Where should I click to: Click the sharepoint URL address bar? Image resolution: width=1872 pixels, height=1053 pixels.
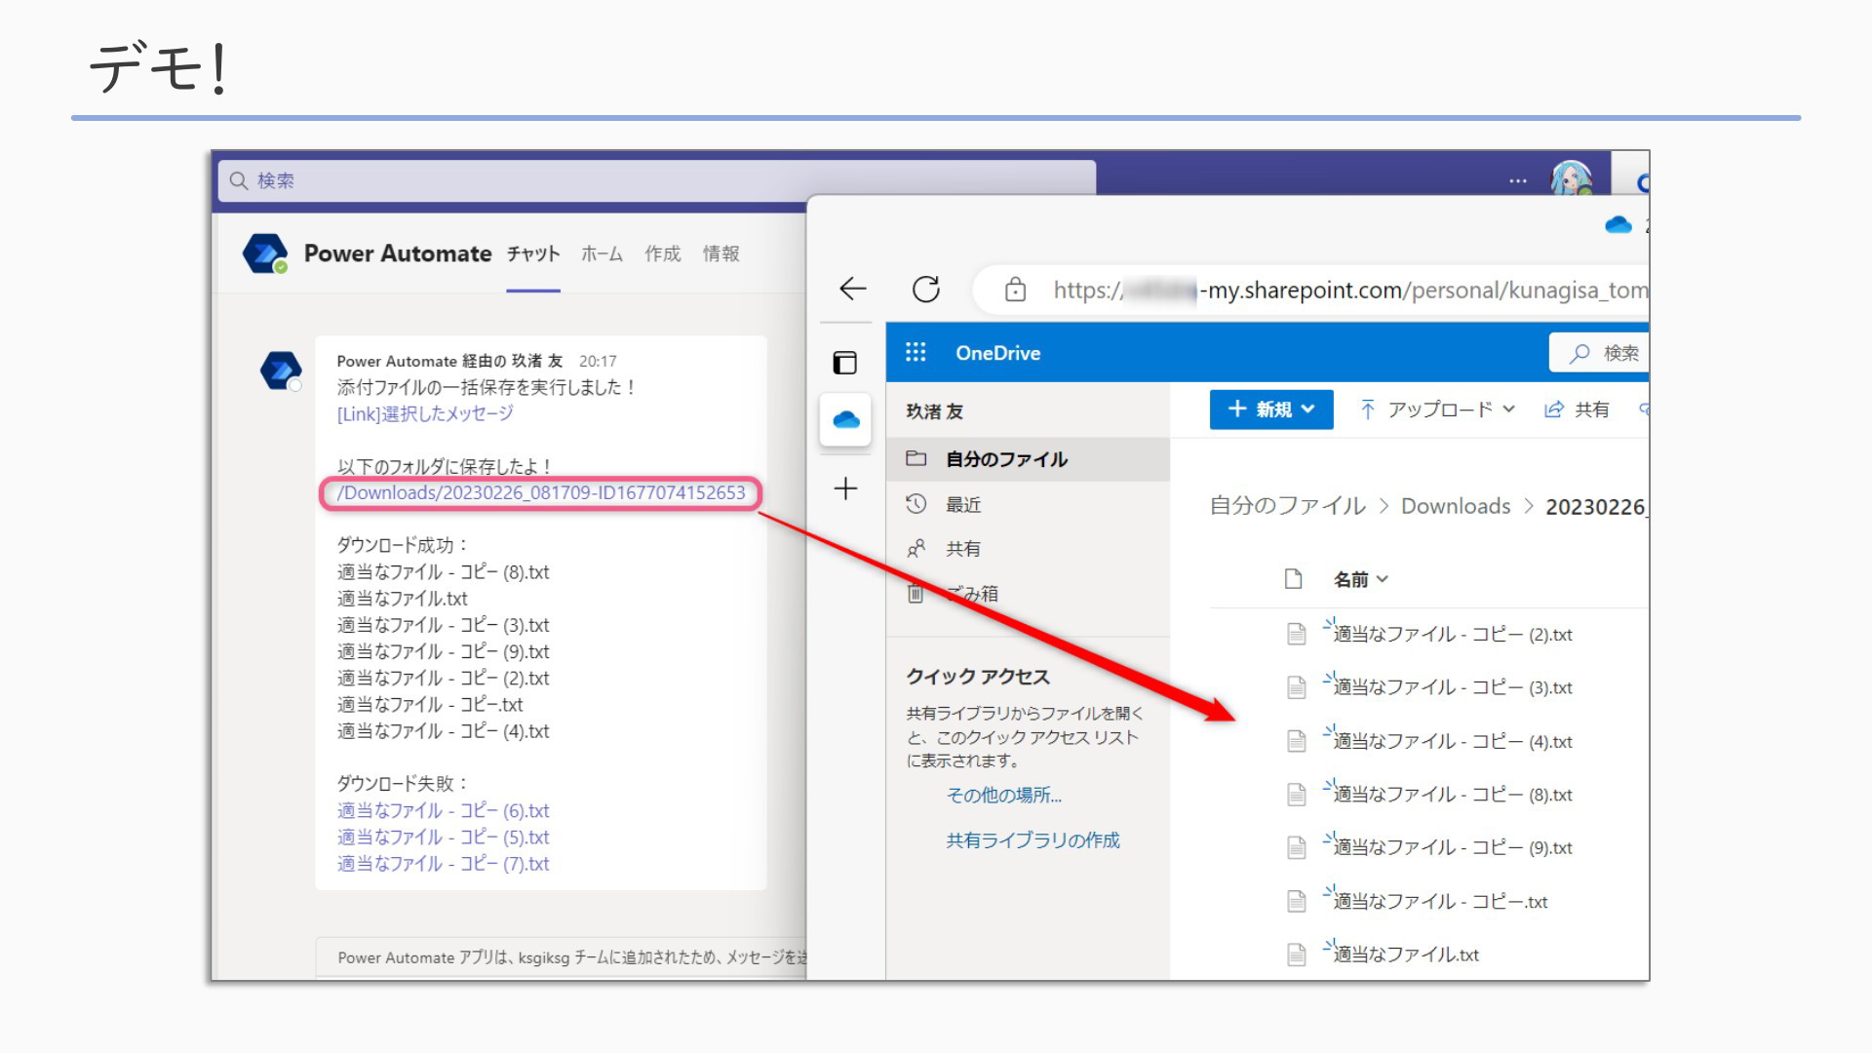tap(1310, 290)
